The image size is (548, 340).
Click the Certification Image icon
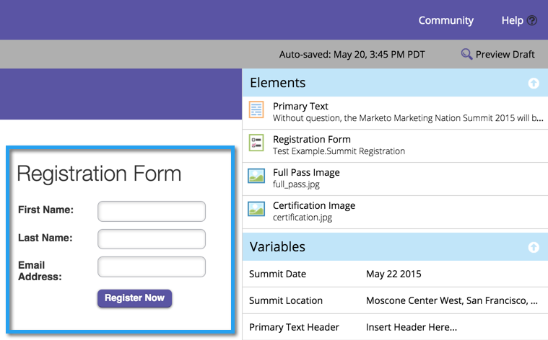pos(256,209)
